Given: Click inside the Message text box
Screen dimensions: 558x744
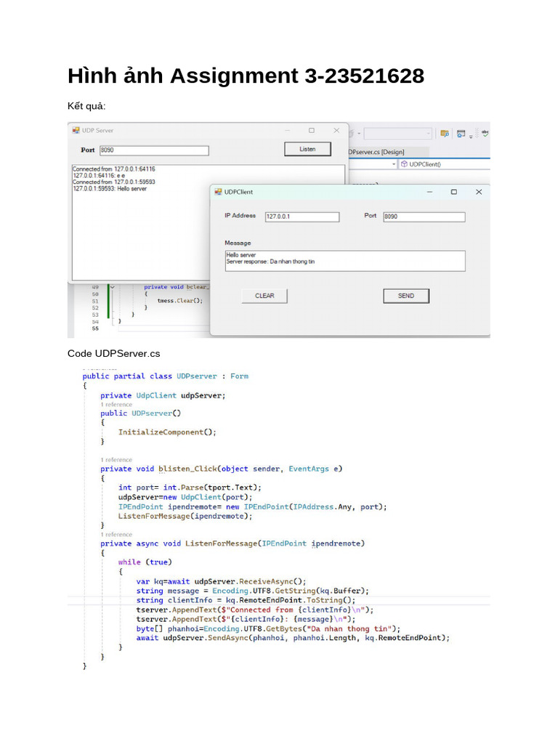Looking at the screenshot, I should click(x=344, y=261).
